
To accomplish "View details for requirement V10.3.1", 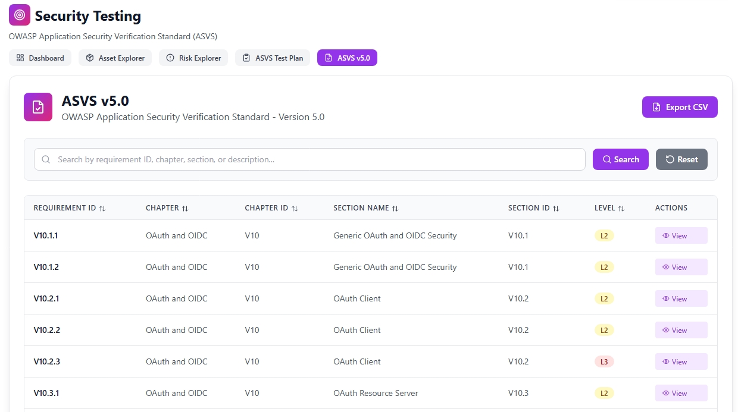I will tap(681, 393).
